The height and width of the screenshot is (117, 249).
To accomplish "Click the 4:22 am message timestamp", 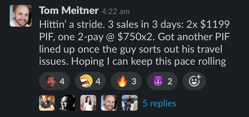I will point(116,12).
